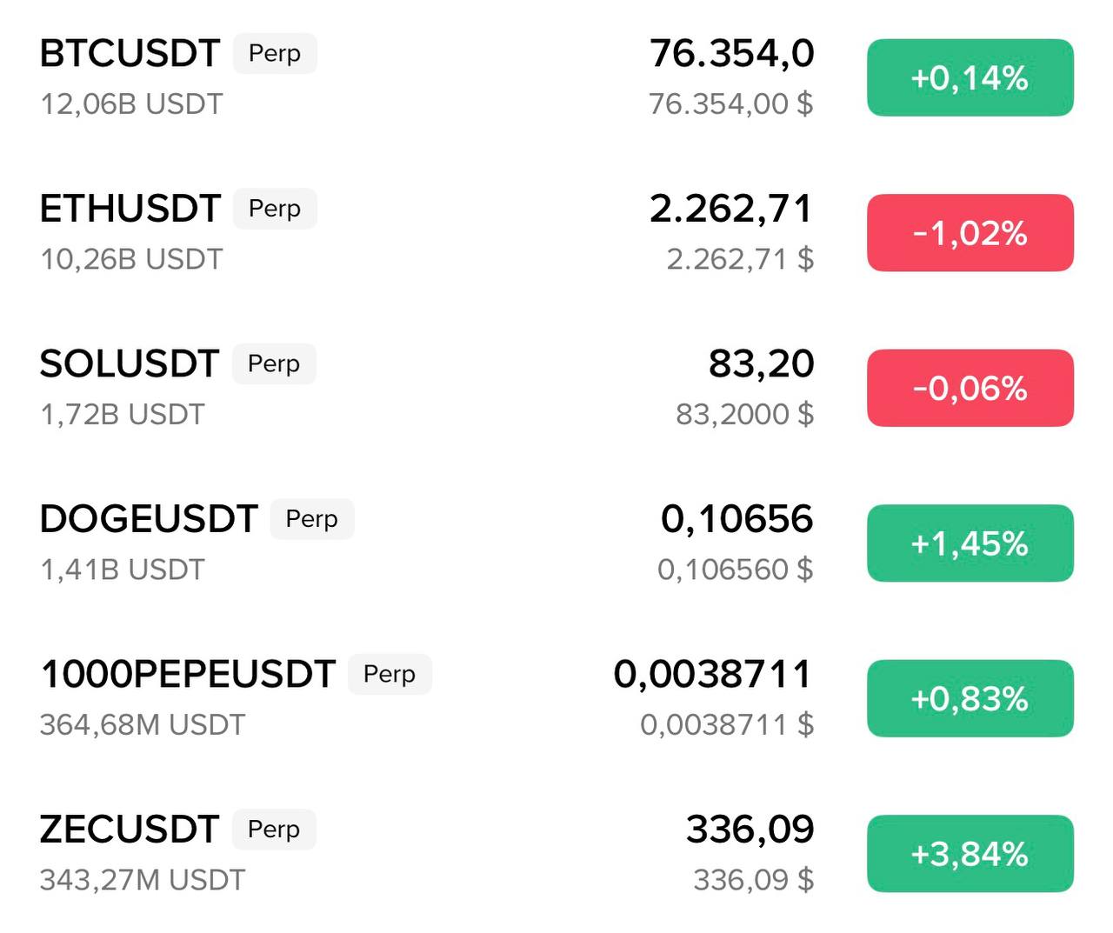Click the -1,02% change badge for ETHUSDT
1113x933 pixels.
(x=970, y=233)
